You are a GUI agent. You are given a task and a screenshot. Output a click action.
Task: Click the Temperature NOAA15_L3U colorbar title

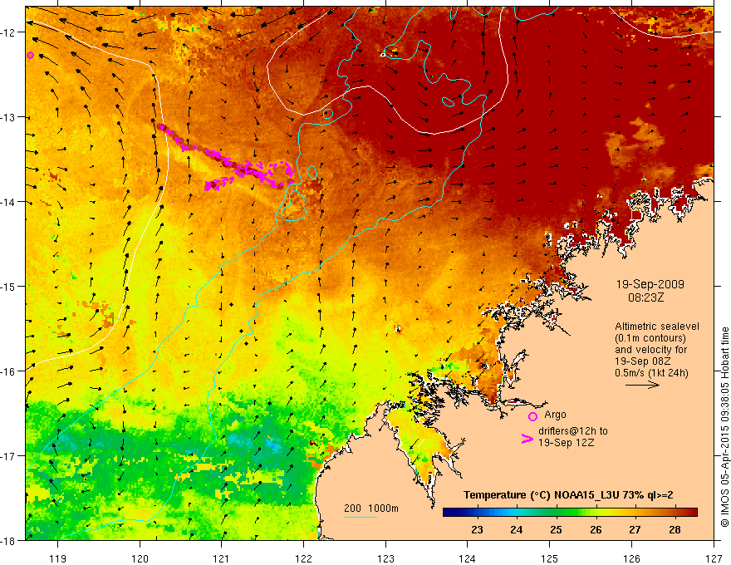click(x=568, y=495)
